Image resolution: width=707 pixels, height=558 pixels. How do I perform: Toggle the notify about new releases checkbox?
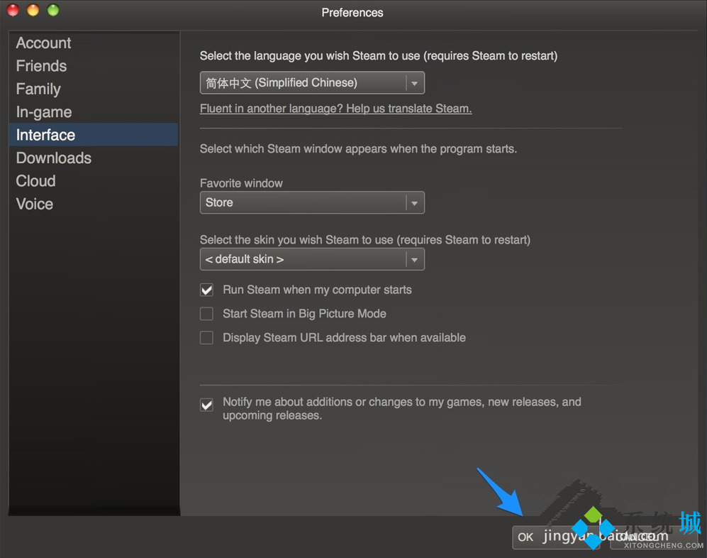pos(207,405)
